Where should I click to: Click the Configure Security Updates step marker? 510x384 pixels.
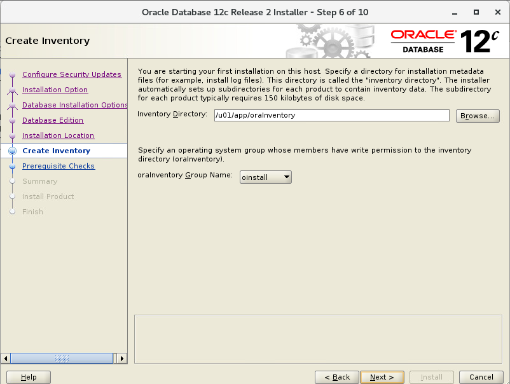point(12,75)
